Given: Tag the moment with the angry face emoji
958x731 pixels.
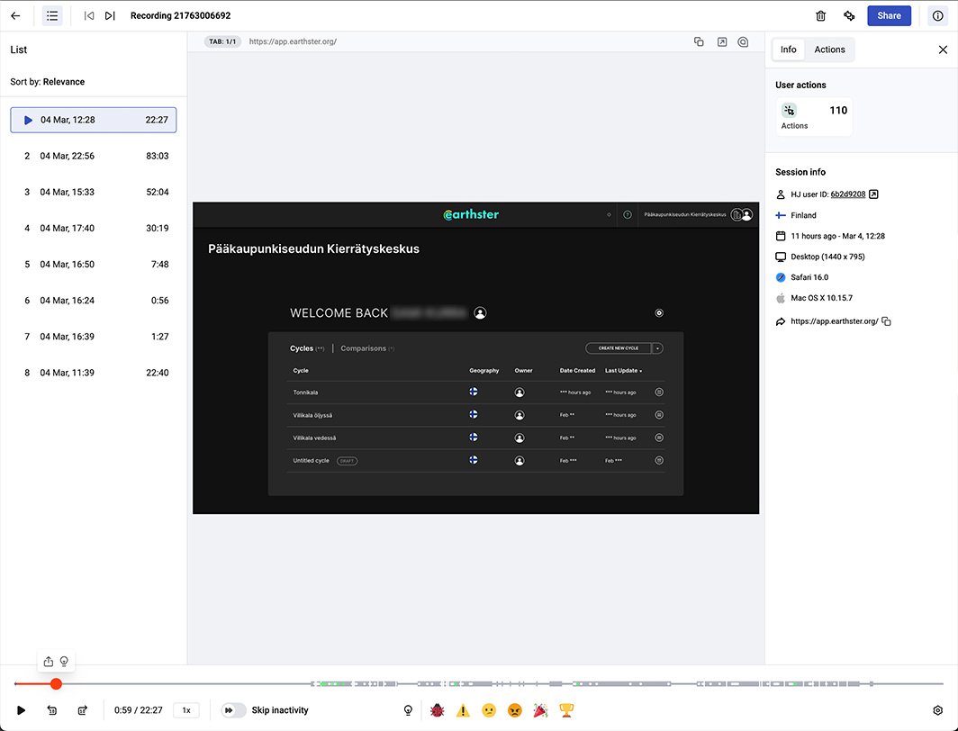Looking at the screenshot, I should click(x=514, y=710).
